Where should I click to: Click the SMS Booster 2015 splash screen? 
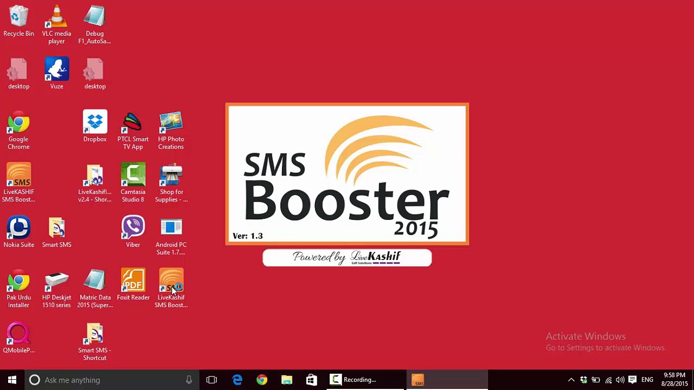(347, 174)
